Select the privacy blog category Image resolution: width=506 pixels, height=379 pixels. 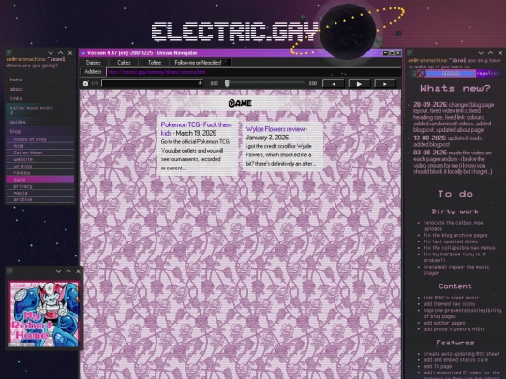(39, 186)
